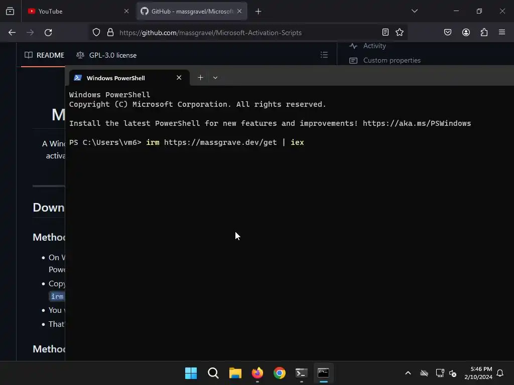Open the taskbar icon left of the active terminal
The height and width of the screenshot is (385, 514).
click(301, 373)
